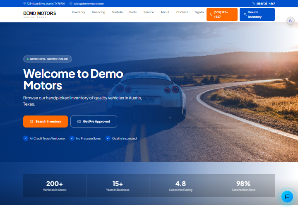This screenshot has width=298, height=207.
Task: Click the Quality Inspected text
Action: click(x=124, y=138)
